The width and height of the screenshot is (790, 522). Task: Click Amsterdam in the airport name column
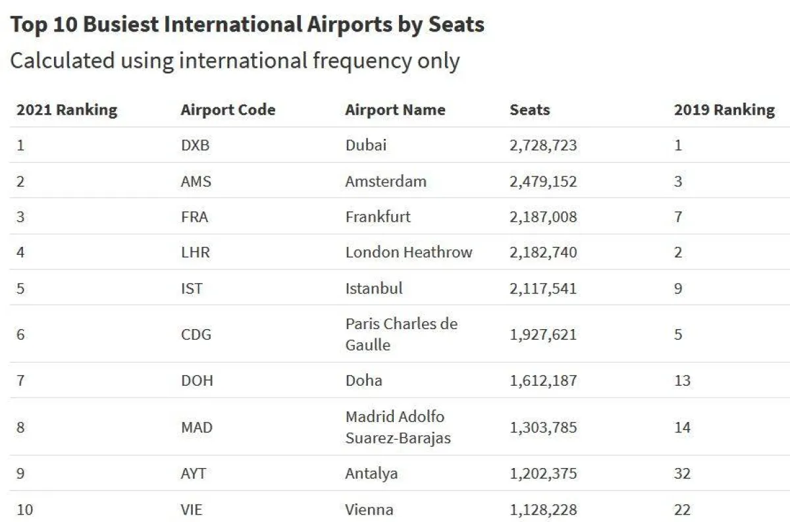tap(386, 181)
